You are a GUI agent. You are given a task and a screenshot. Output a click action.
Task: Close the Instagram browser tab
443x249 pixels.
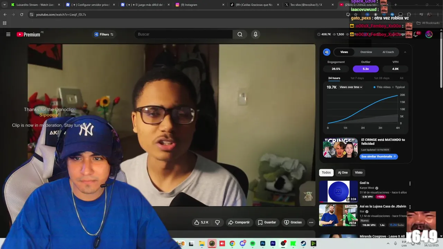[x=223, y=5]
